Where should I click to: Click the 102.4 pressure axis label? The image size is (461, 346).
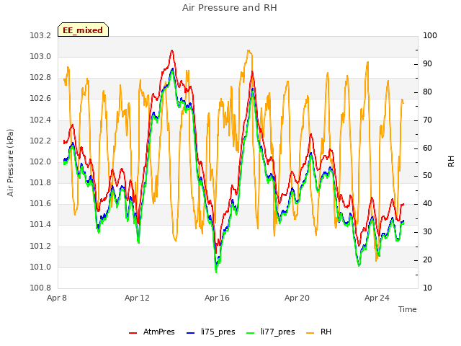click(x=40, y=120)
